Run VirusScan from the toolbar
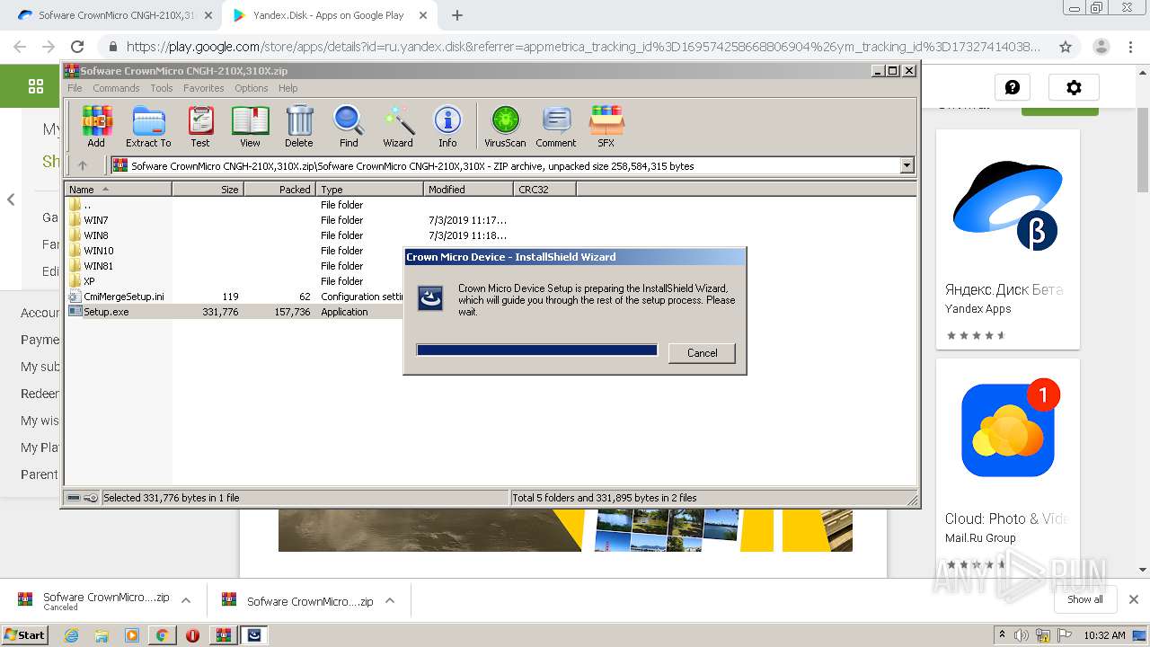The image size is (1150, 647). coord(505,126)
